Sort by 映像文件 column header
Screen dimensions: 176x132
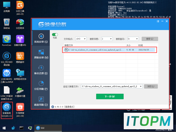click(95, 45)
